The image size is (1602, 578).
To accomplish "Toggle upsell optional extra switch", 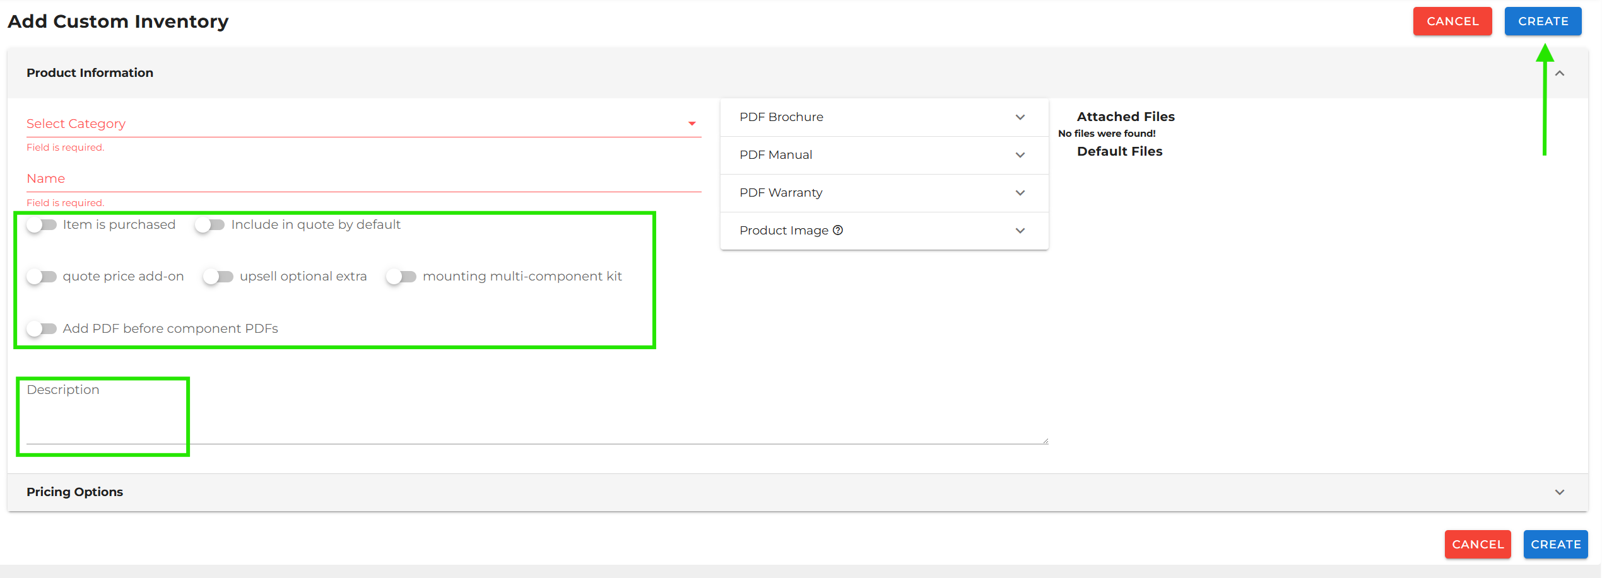I will coord(218,277).
